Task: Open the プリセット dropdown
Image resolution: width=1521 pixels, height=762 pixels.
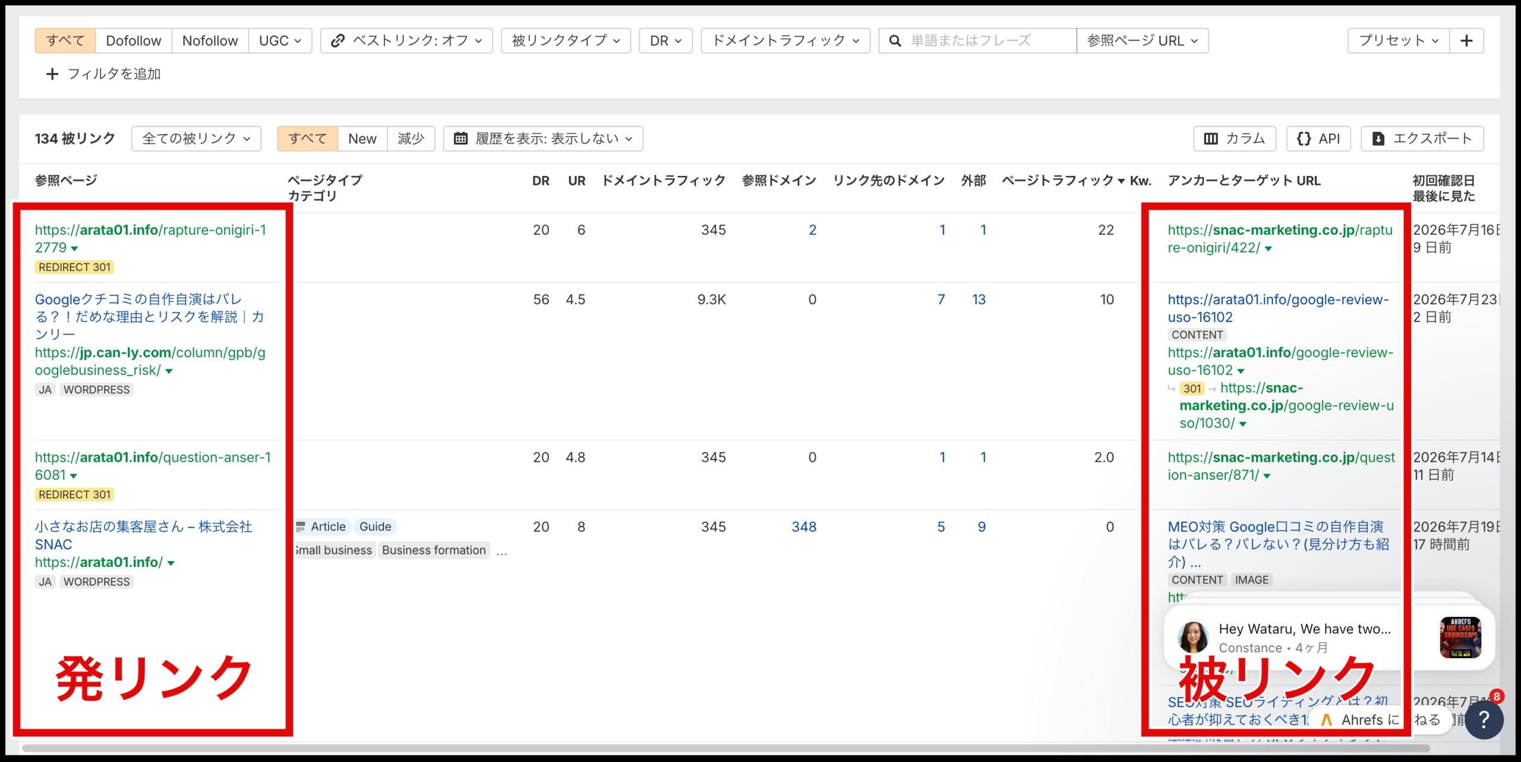Action: pos(1399,40)
